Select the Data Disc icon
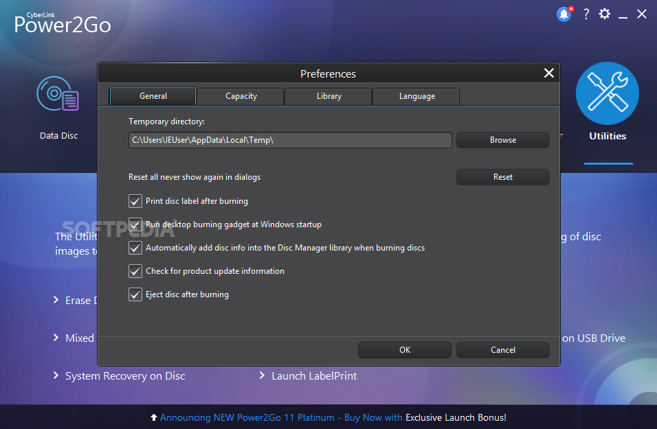 [58, 93]
